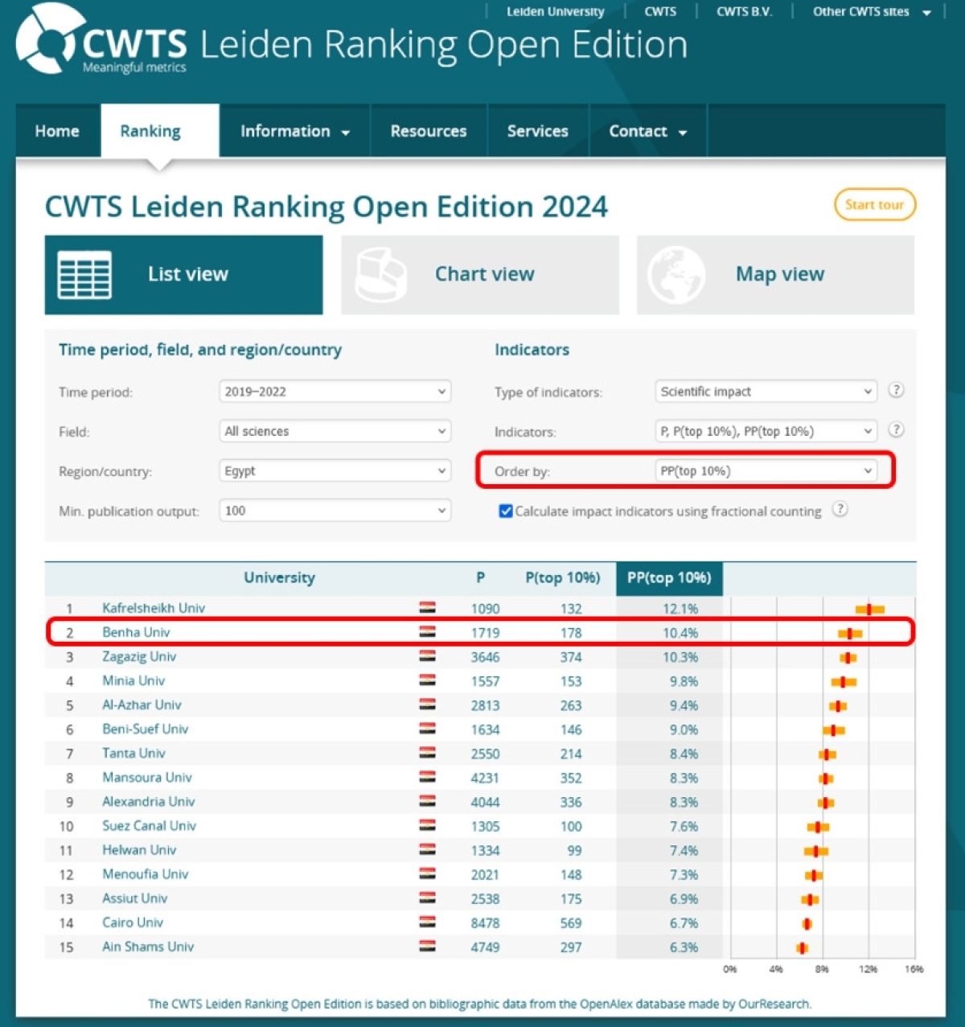Click Egypt flag in Minia Univ row

click(428, 680)
